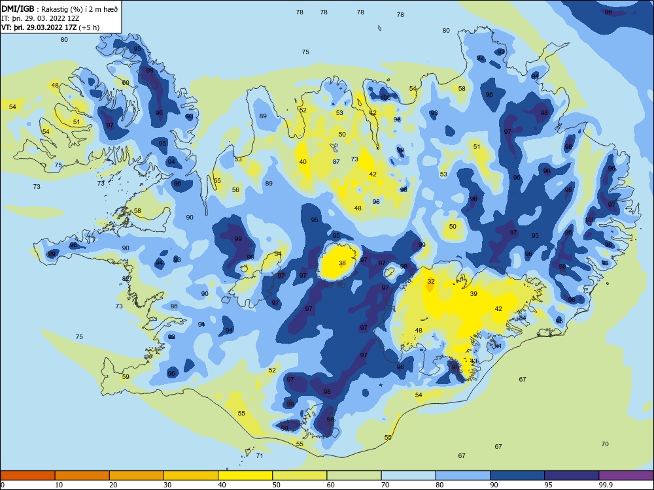Screen dimensions: 654x490
Task: Click the humidity value '32' on the map
Action: (x=431, y=281)
